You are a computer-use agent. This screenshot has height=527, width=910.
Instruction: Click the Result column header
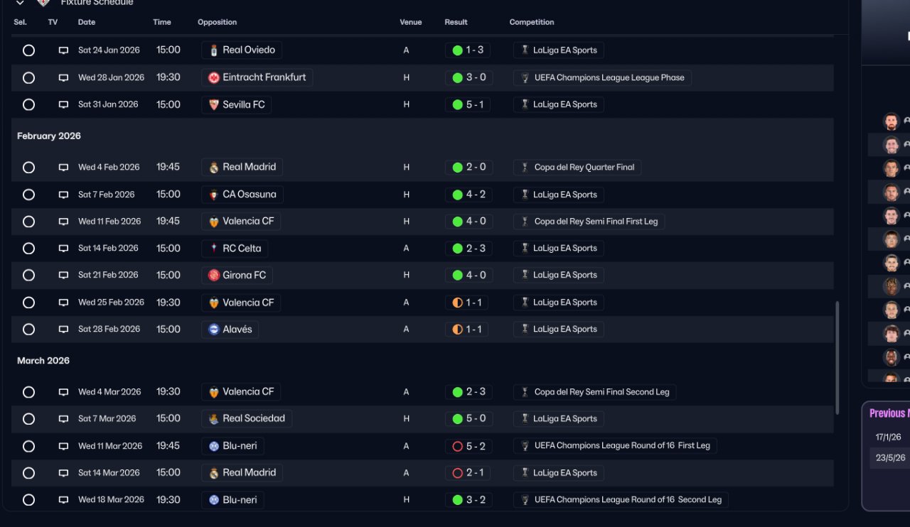click(456, 22)
